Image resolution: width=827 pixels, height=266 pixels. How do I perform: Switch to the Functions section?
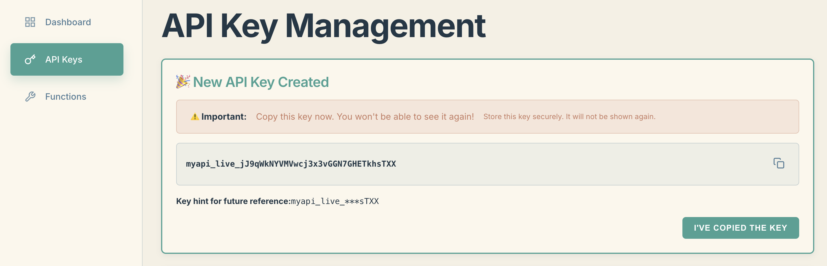65,96
